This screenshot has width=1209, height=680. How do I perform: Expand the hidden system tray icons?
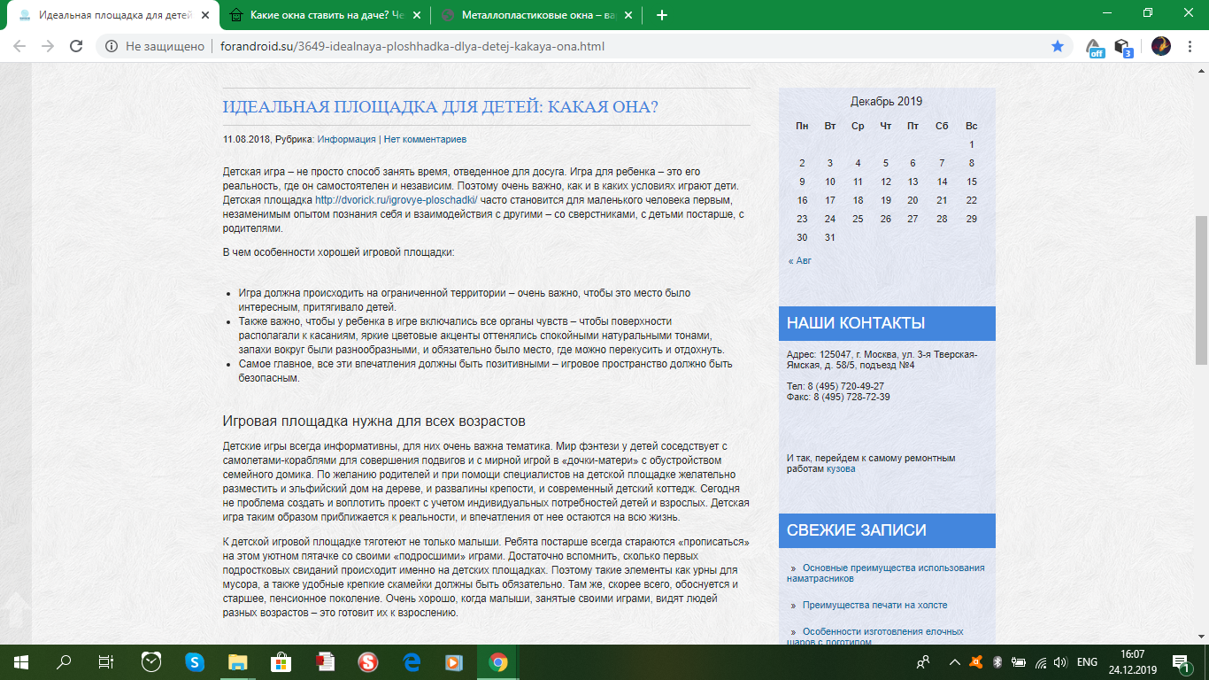[954, 661]
